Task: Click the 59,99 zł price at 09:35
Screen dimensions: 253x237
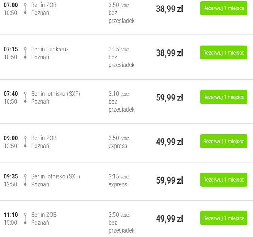Action: point(170,180)
